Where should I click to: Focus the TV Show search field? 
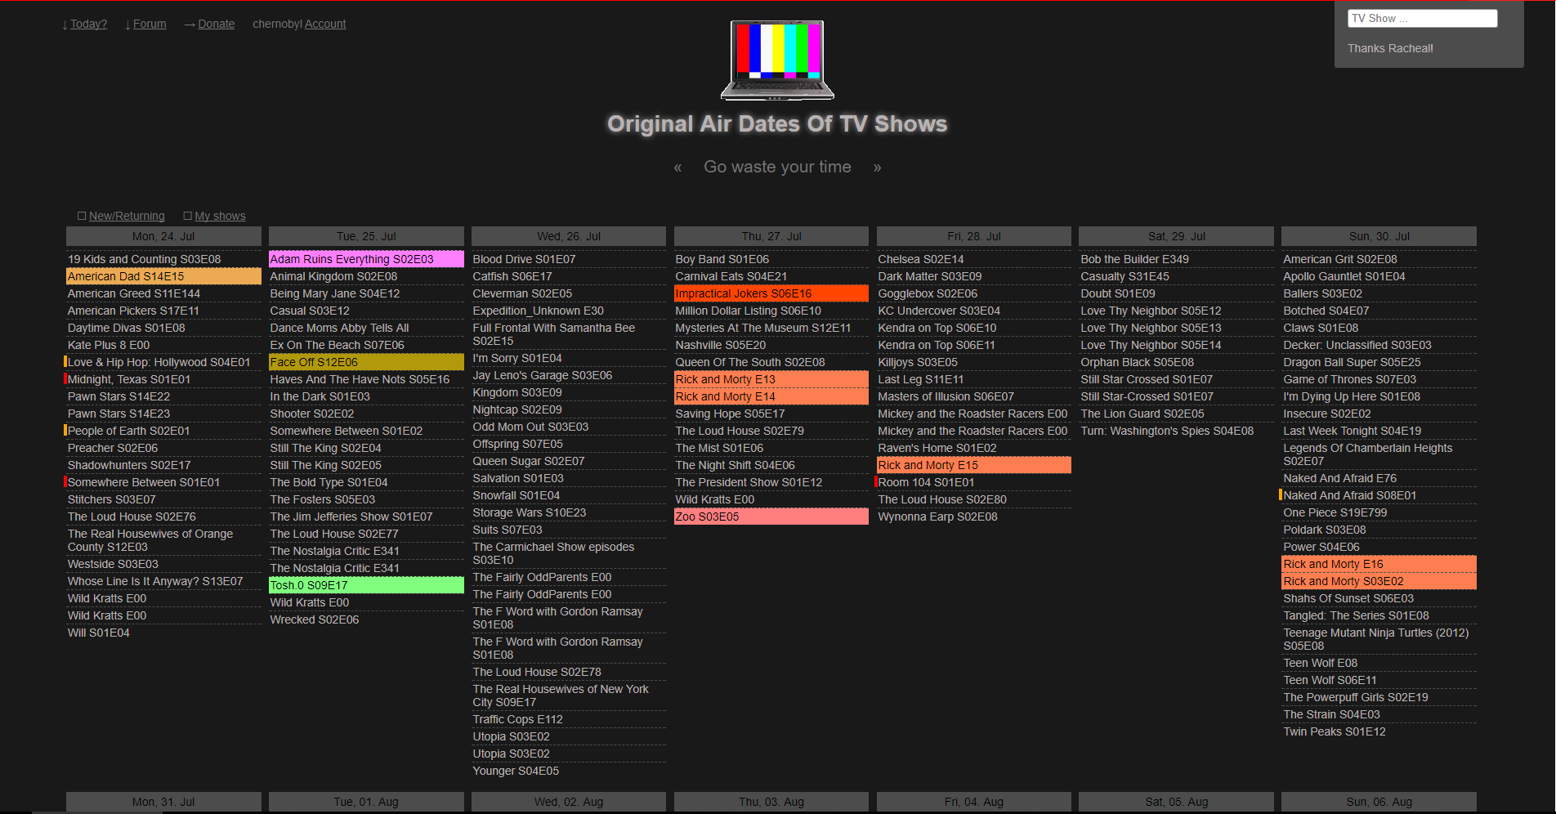(x=1422, y=18)
